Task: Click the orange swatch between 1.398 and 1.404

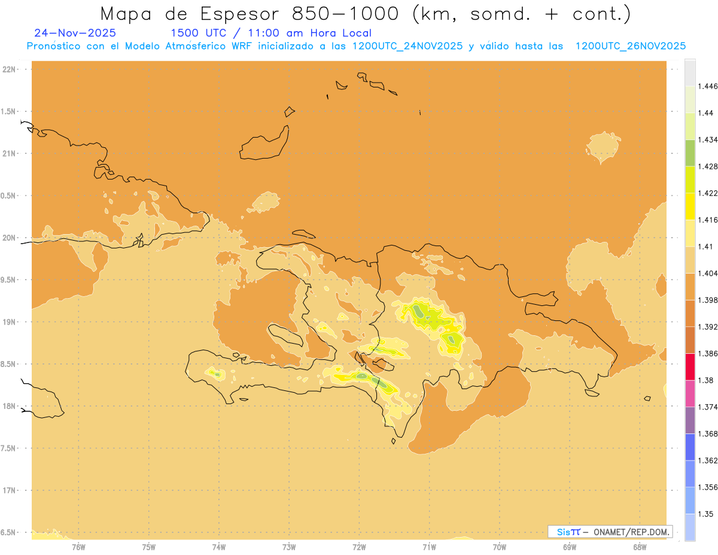Action: 690,286
